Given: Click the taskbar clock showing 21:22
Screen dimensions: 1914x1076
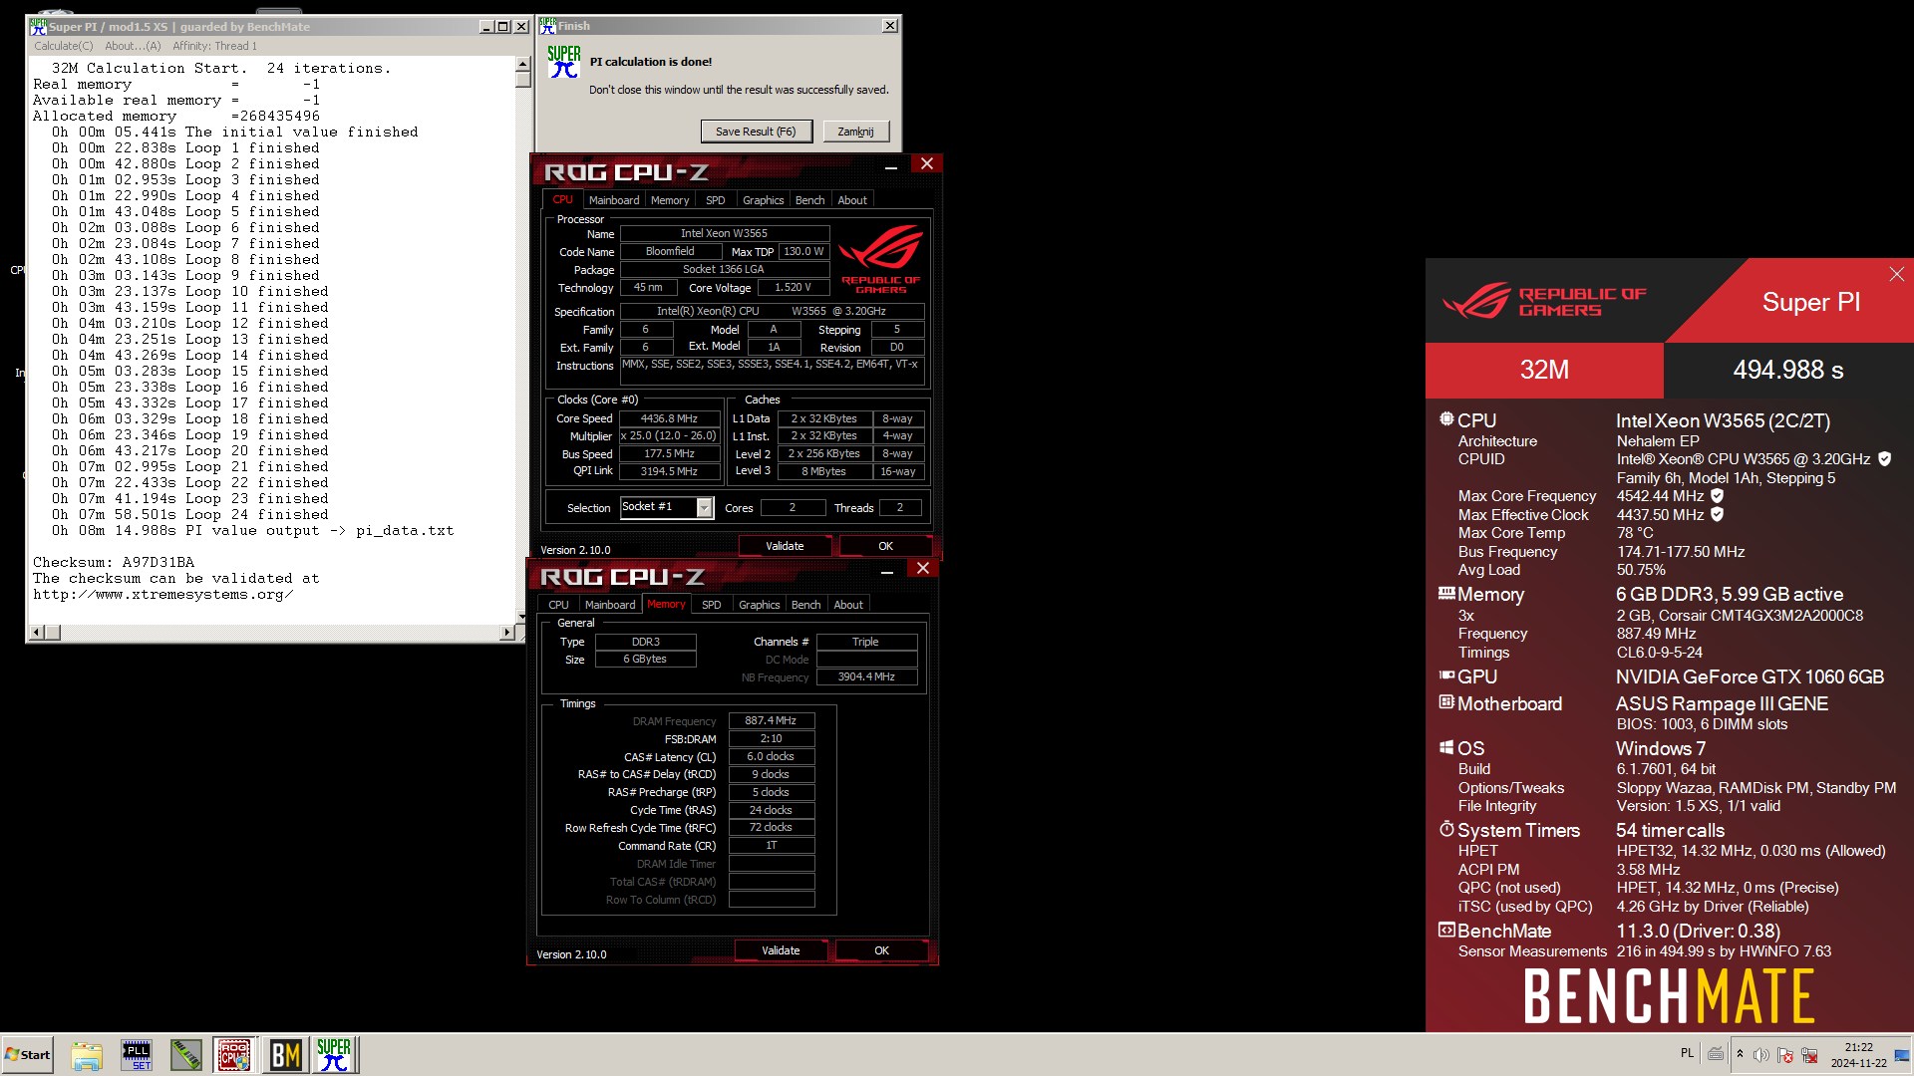Looking at the screenshot, I should pos(1858,1055).
